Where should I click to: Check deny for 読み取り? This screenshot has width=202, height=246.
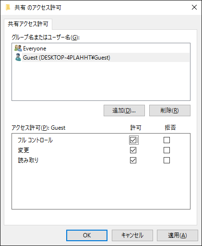(x=166, y=160)
